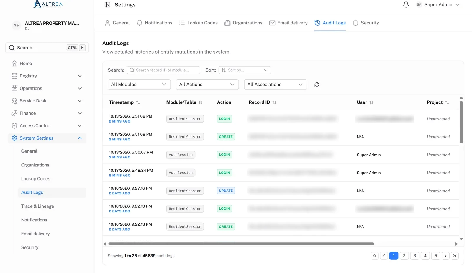
Task: Switch to the General settings tab
Action: 117,23
